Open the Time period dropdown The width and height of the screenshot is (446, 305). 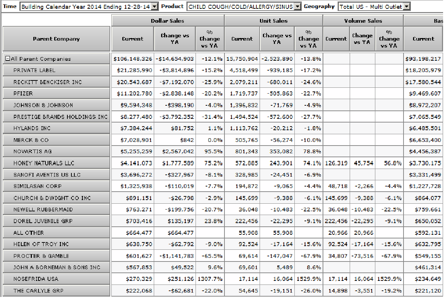tap(154, 6)
